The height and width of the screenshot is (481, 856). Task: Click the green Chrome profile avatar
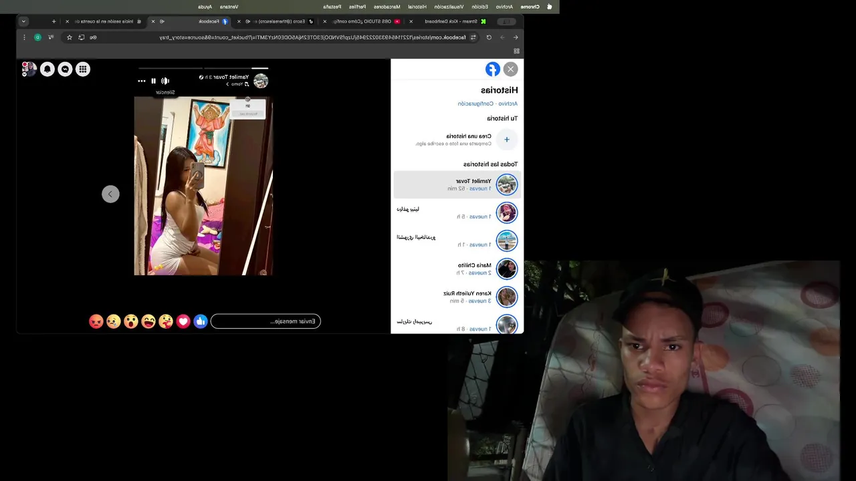pos(37,37)
